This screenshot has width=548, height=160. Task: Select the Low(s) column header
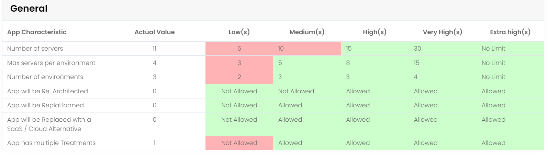pos(239,32)
